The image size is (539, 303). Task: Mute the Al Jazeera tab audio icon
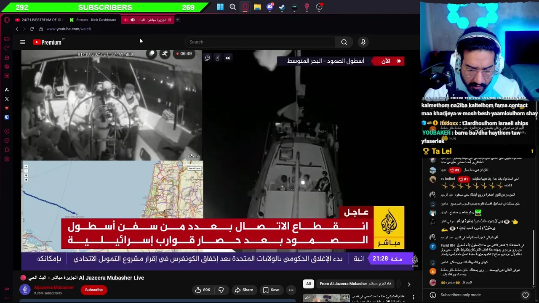pos(133,20)
